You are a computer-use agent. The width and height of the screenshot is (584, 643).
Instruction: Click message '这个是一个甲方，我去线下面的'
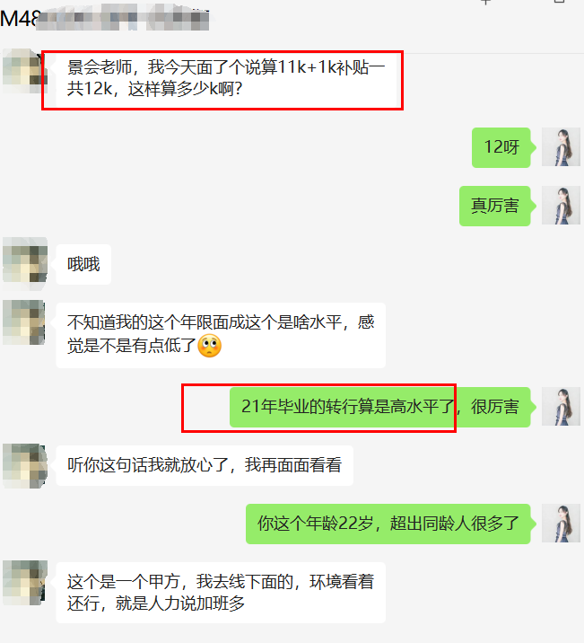click(221, 592)
